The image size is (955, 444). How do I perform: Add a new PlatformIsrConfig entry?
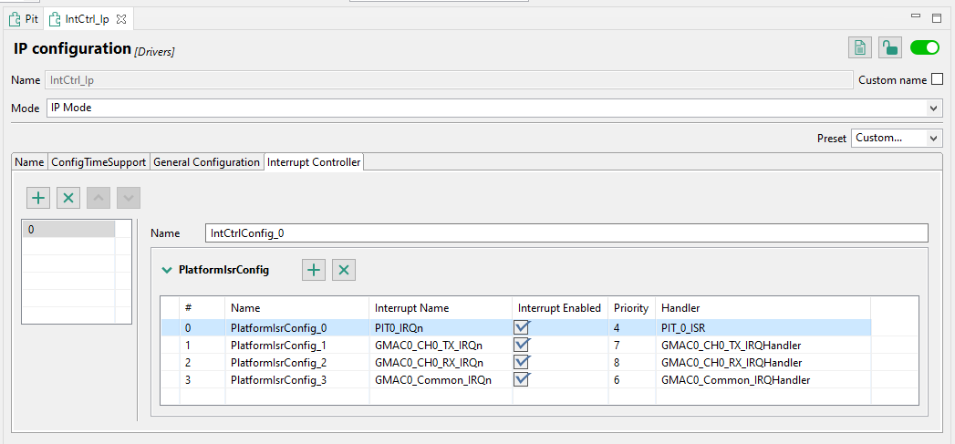(314, 269)
